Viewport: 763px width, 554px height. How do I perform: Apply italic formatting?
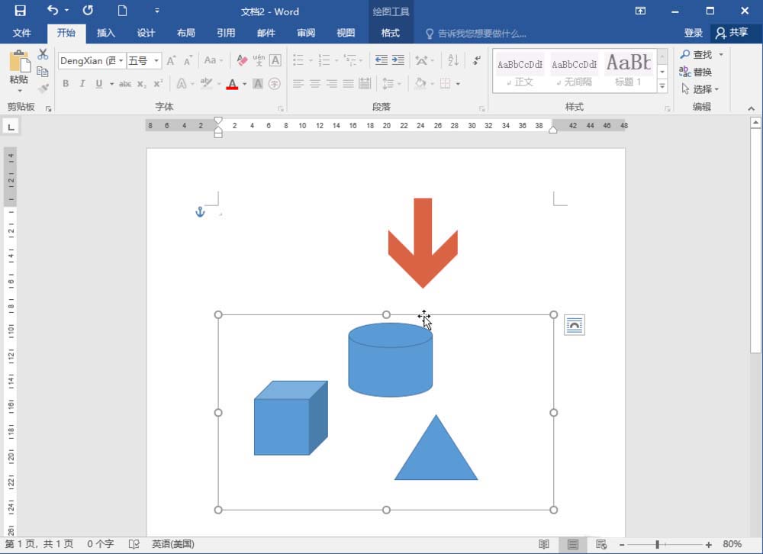82,82
